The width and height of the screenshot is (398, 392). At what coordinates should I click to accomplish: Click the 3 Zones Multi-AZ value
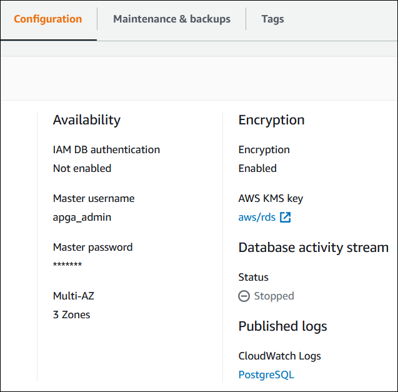pyautogui.click(x=71, y=315)
